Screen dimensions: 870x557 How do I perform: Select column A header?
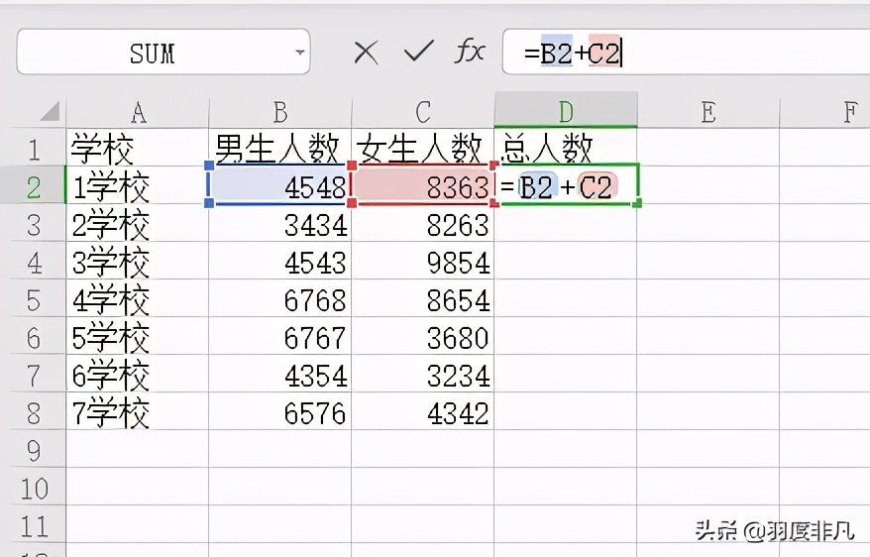(x=138, y=113)
